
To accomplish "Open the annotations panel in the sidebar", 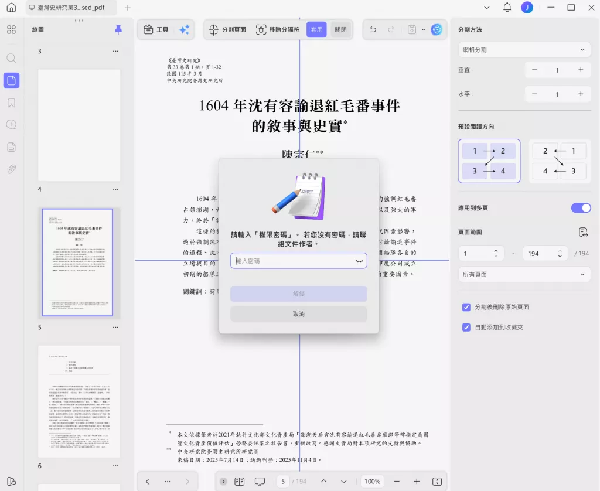I will [x=11, y=124].
